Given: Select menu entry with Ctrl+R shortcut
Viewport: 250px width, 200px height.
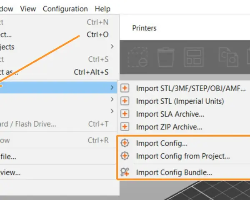Looking at the screenshot, I should point(58,140).
